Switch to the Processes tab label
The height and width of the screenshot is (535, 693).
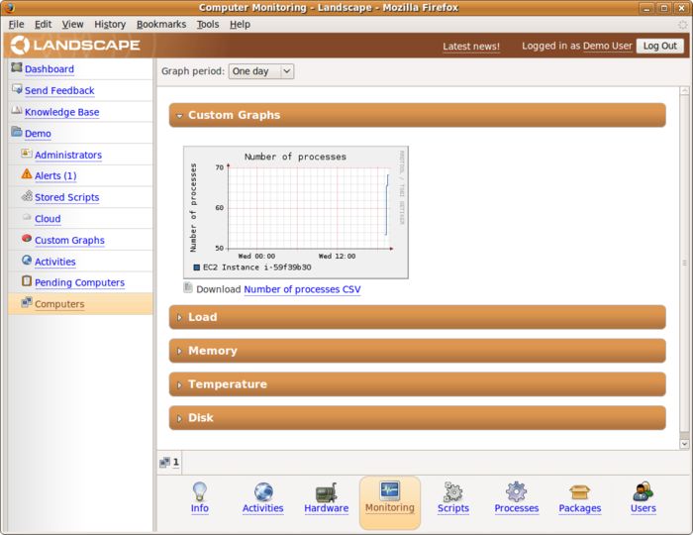click(516, 508)
